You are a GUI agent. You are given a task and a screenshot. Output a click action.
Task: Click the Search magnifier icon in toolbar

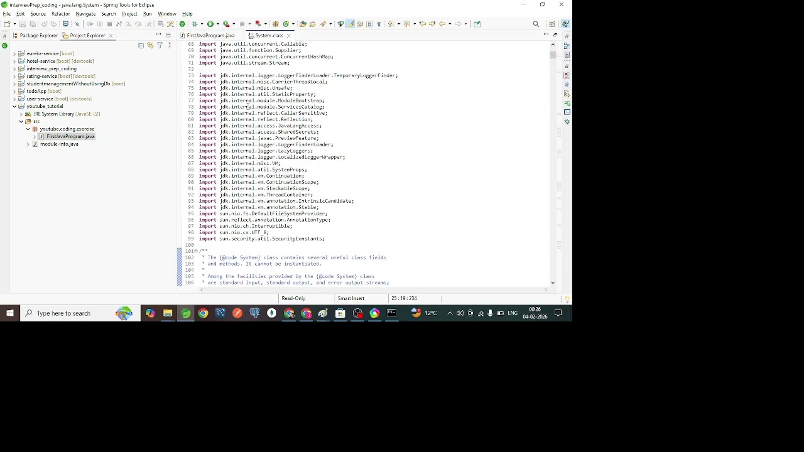(536, 24)
